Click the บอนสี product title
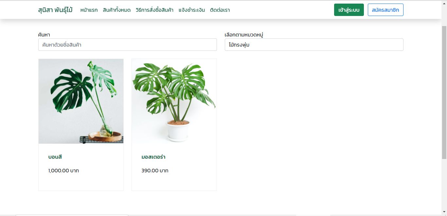 [x=55, y=157]
